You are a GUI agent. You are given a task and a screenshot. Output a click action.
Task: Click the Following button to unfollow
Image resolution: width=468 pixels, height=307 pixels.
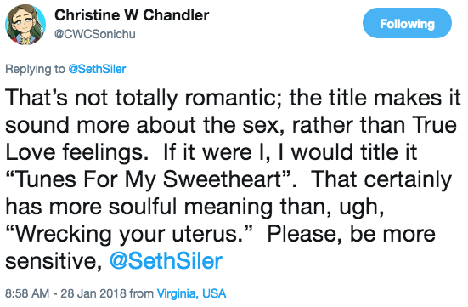(x=407, y=23)
